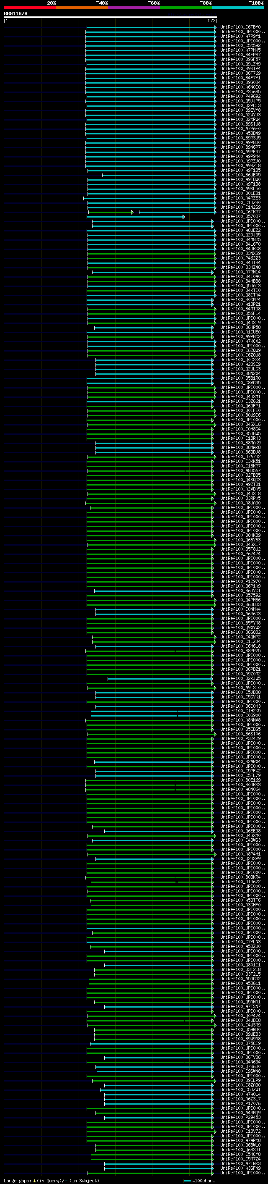This screenshot has height=1184, width=268.
Task: Click the cyan alignment bar of UniRef100_Q570Q7
Action: click(136, 216)
